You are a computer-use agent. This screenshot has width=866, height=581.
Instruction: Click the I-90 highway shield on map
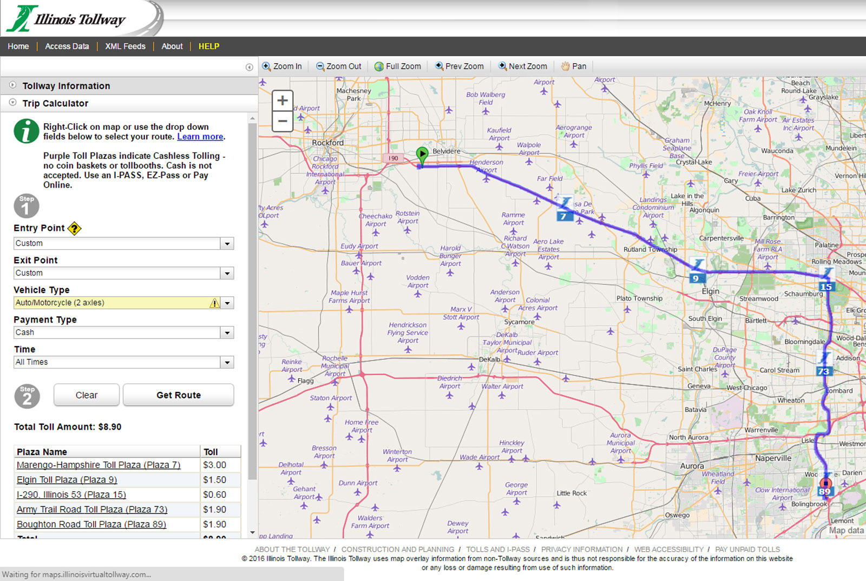pos(393,158)
